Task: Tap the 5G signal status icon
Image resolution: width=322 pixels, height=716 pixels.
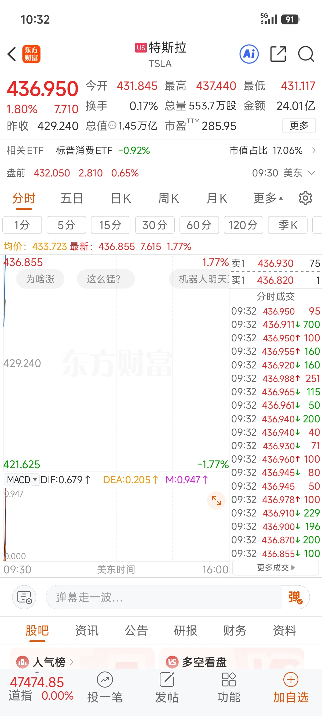Action: [269, 19]
